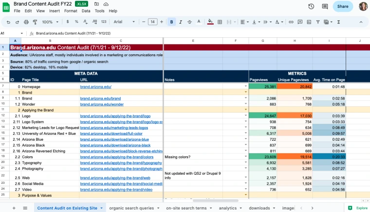Open the Insert menu
The width and height of the screenshot is (370, 212).
point(54,11)
